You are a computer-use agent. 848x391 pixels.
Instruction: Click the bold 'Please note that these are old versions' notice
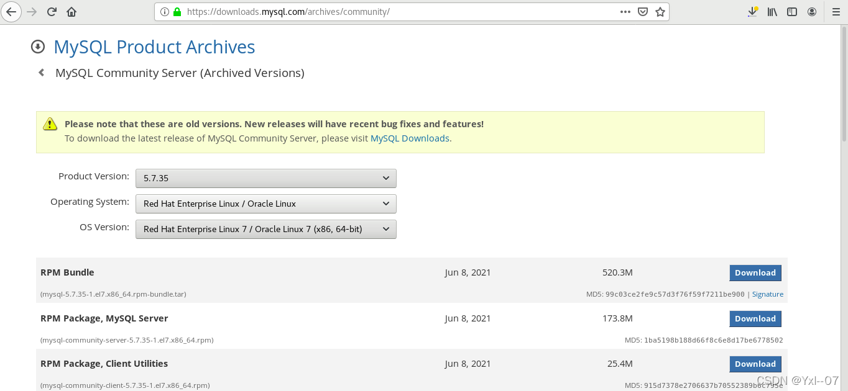click(274, 124)
